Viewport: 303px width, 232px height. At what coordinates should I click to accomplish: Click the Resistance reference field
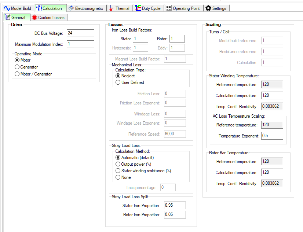coord(272,52)
